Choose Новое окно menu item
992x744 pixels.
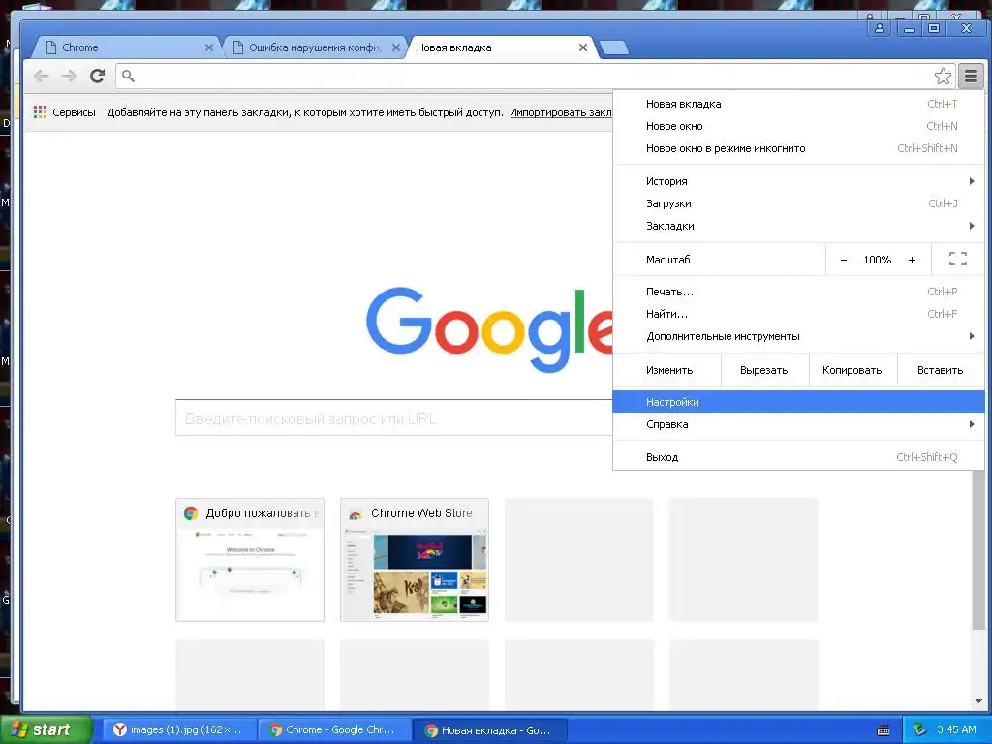[798, 126]
